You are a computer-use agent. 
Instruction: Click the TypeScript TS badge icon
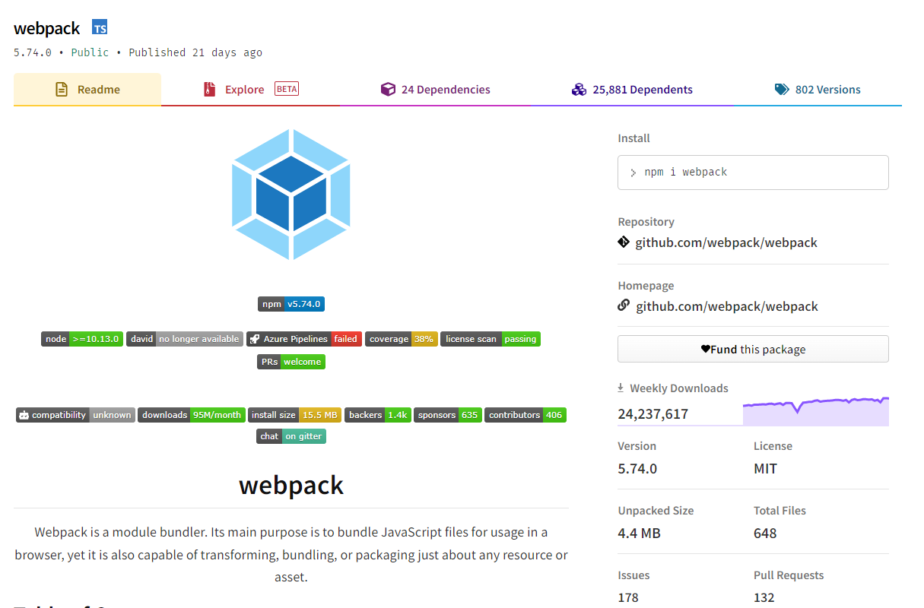click(x=100, y=27)
